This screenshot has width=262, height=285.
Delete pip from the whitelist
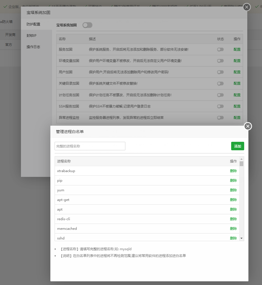(x=233, y=181)
